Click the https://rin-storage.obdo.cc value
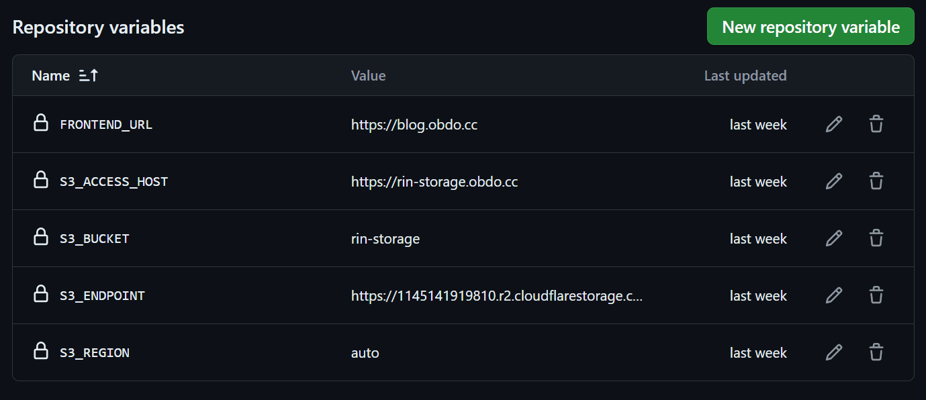Viewport: 926px width, 400px height. click(434, 182)
